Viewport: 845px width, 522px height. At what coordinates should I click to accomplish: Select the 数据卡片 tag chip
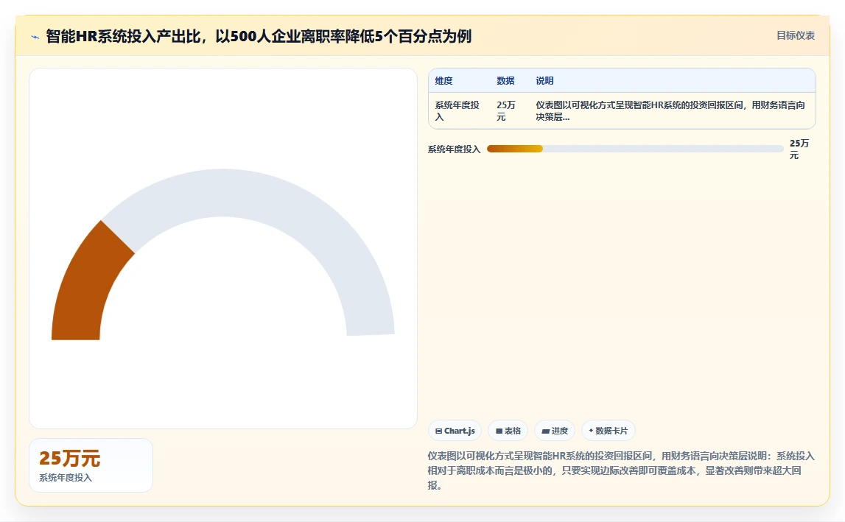click(609, 431)
